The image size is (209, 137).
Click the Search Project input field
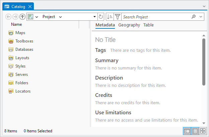[x=156, y=17]
